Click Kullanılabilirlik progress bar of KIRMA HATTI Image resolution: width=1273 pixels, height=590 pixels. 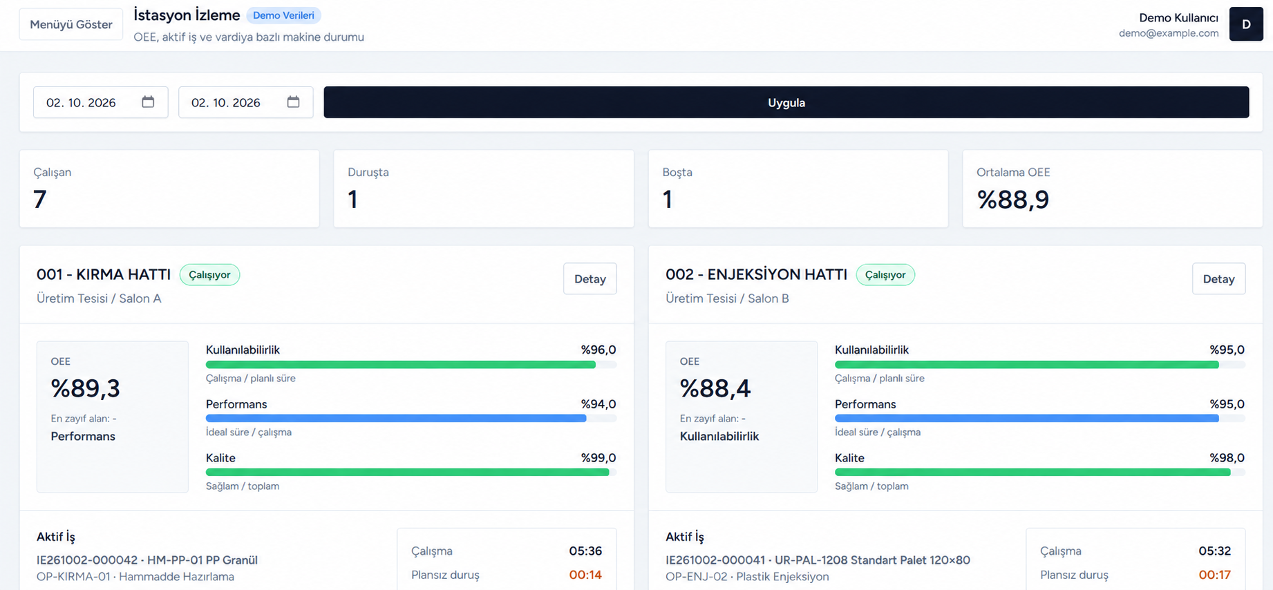pos(411,365)
